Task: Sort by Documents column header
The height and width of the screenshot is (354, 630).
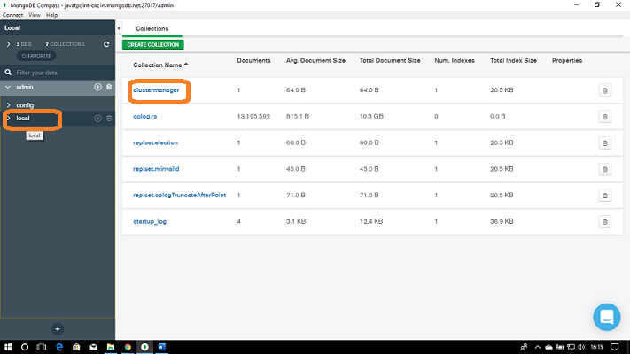Action: 253,60
